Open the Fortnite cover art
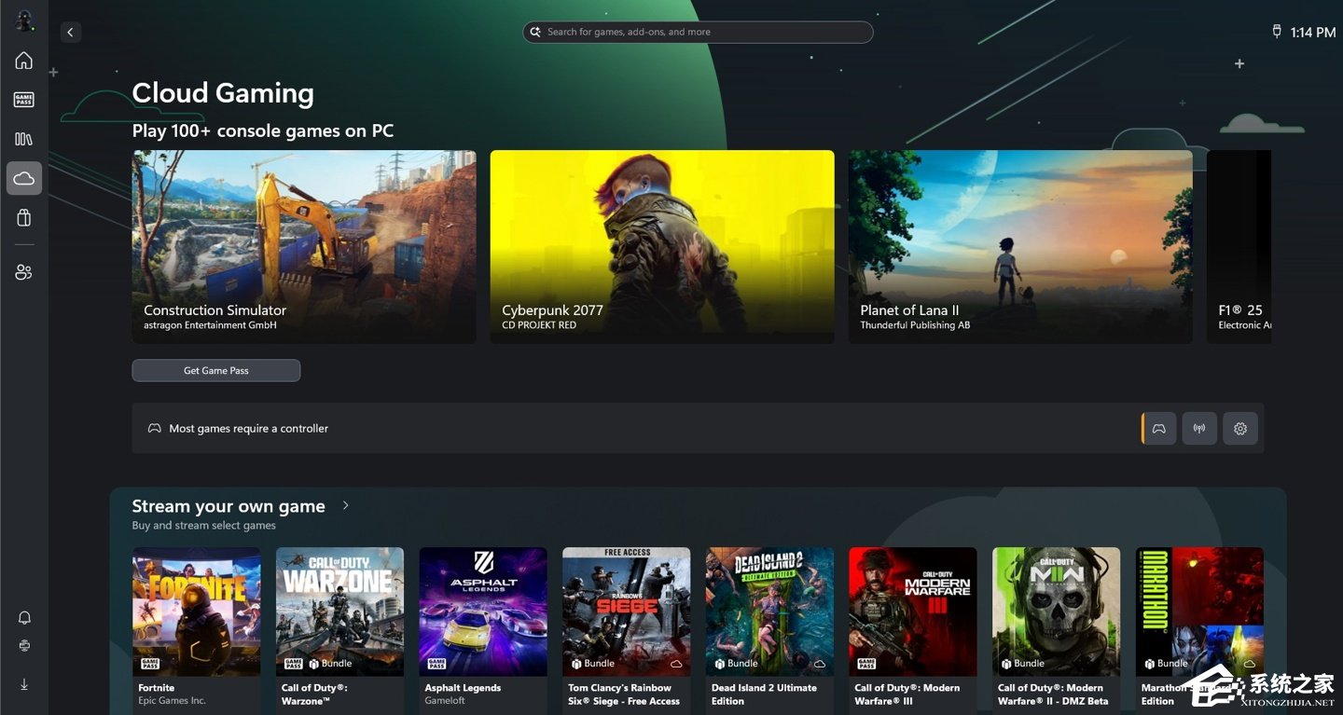The image size is (1343, 715). click(x=197, y=612)
